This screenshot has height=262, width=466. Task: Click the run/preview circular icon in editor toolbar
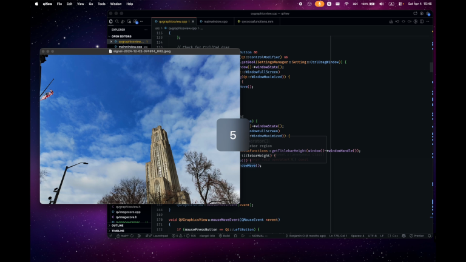click(416, 21)
